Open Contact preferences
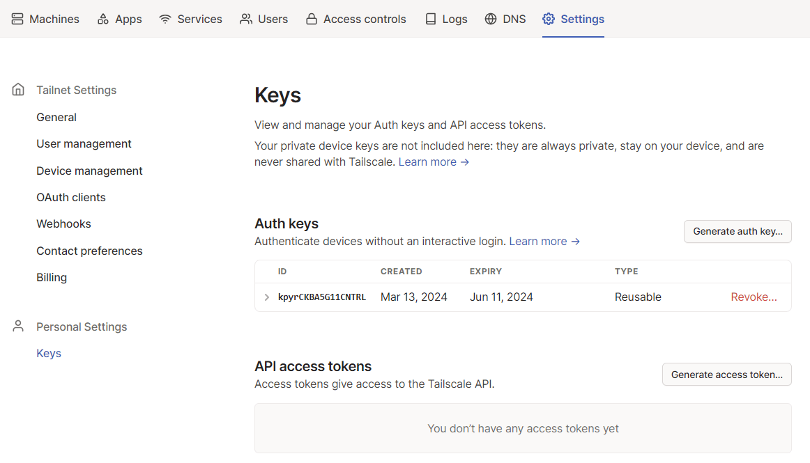 (89, 251)
